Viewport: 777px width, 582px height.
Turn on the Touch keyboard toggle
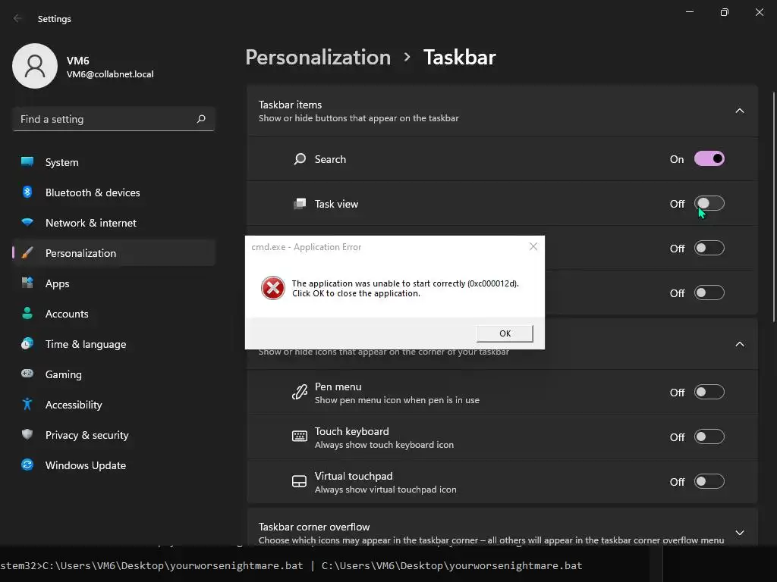(x=709, y=436)
